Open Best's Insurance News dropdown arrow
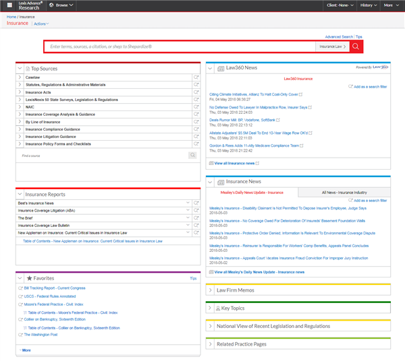Image resolution: width=405 pixels, height=361 pixels. tap(188, 203)
